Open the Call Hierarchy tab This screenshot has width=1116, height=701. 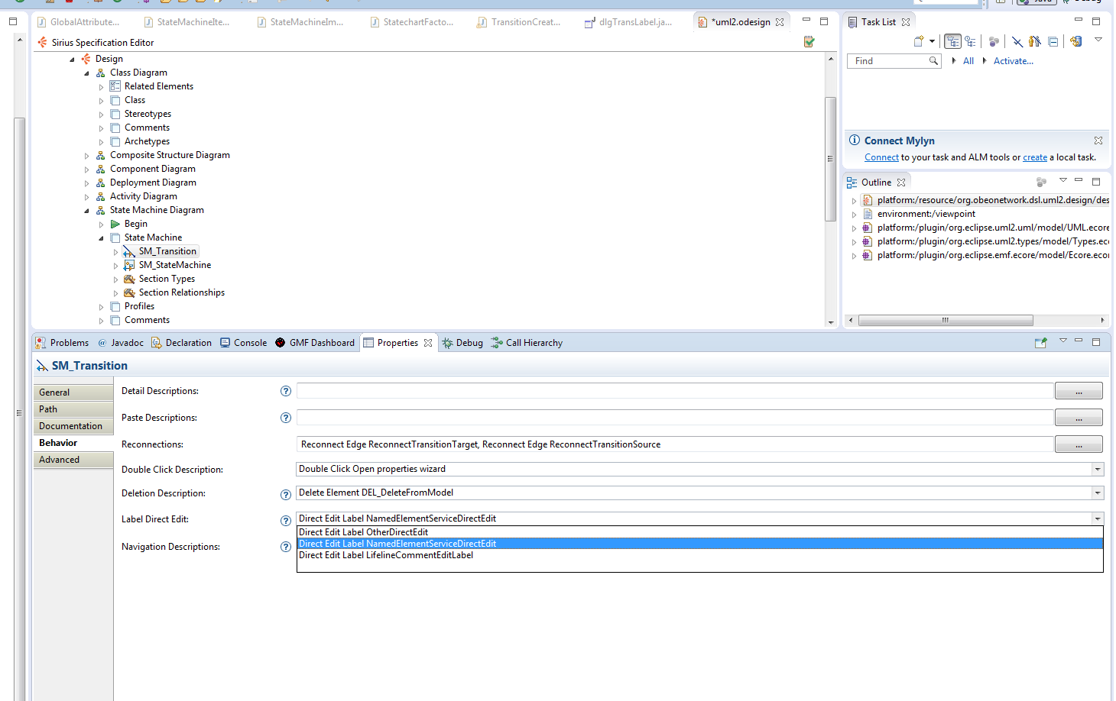point(527,343)
